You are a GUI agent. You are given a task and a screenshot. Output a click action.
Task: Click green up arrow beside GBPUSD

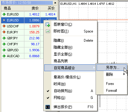4,50
